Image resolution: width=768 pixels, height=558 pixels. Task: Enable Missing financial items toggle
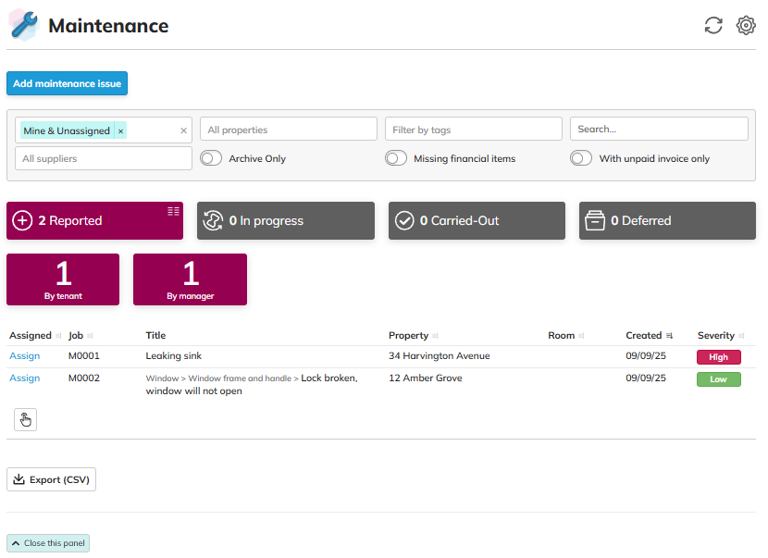click(396, 158)
